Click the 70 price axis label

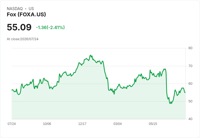[x=190, y=66]
